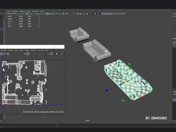This screenshot has width=176, height=132.
Task: Open the viewport Lighting menu
Action: tap(22, 11)
